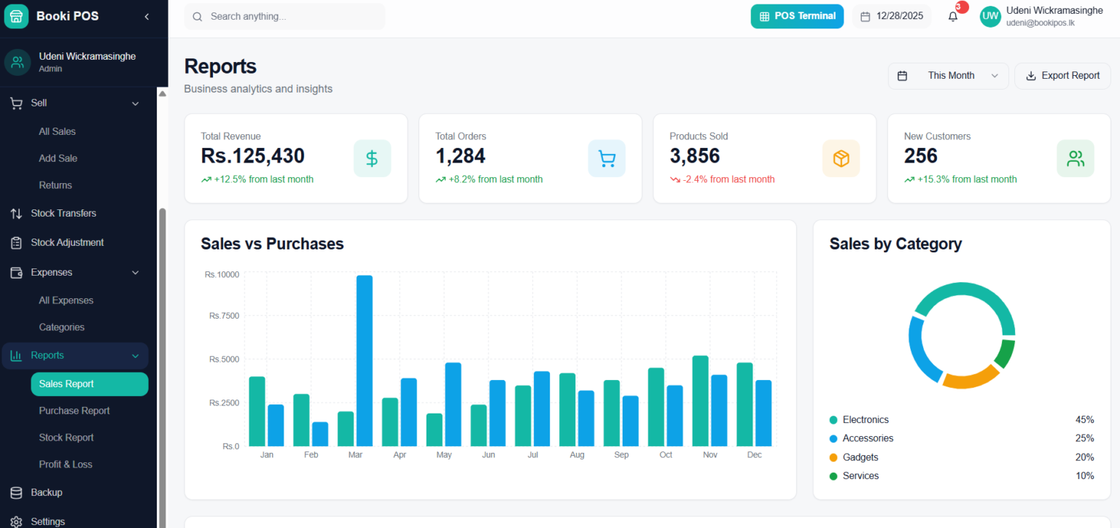Select Stock Transfers in the sidebar

(x=63, y=214)
